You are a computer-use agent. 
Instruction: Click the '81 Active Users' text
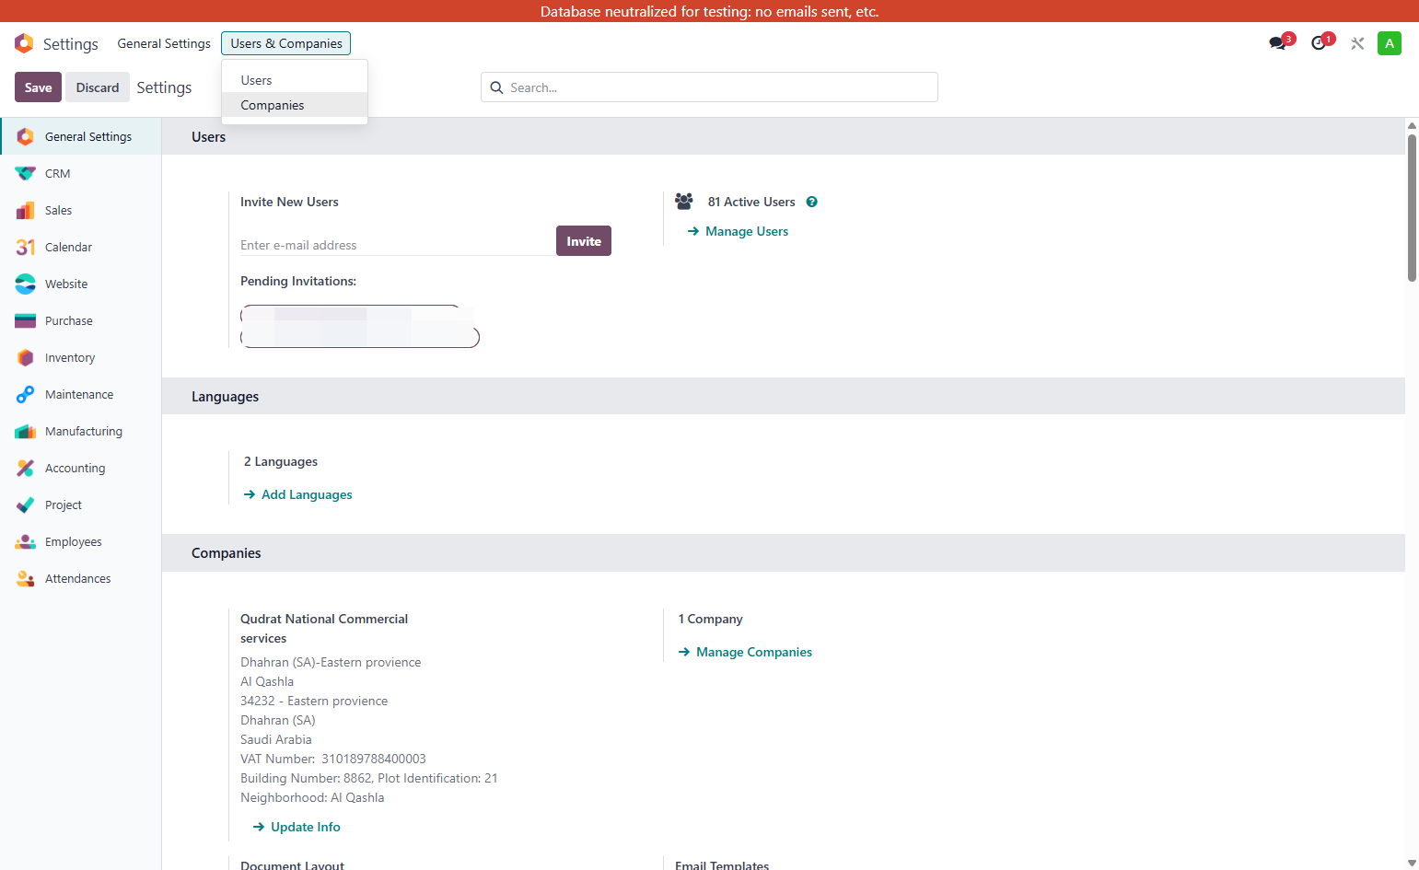pyautogui.click(x=751, y=202)
